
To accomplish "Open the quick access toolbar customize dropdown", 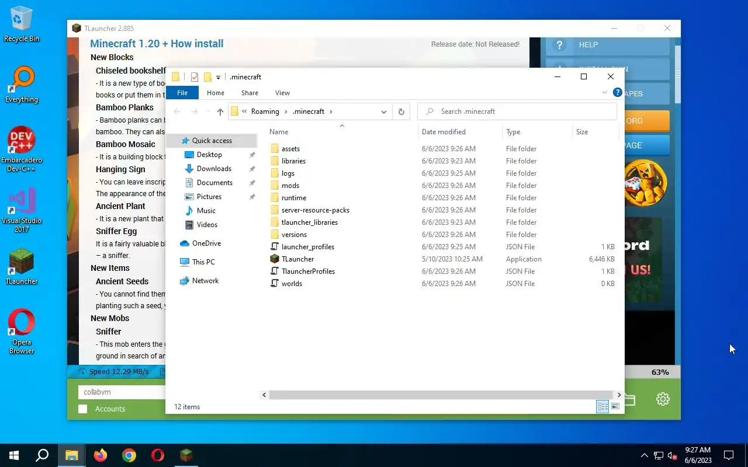I will [218, 77].
